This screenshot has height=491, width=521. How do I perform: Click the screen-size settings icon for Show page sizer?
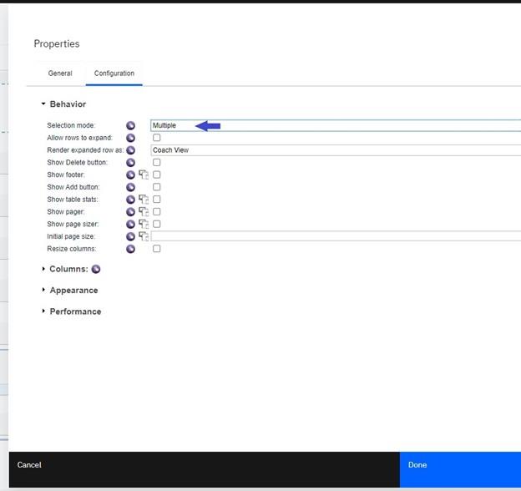pyautogui.click(x=144, y=224)
